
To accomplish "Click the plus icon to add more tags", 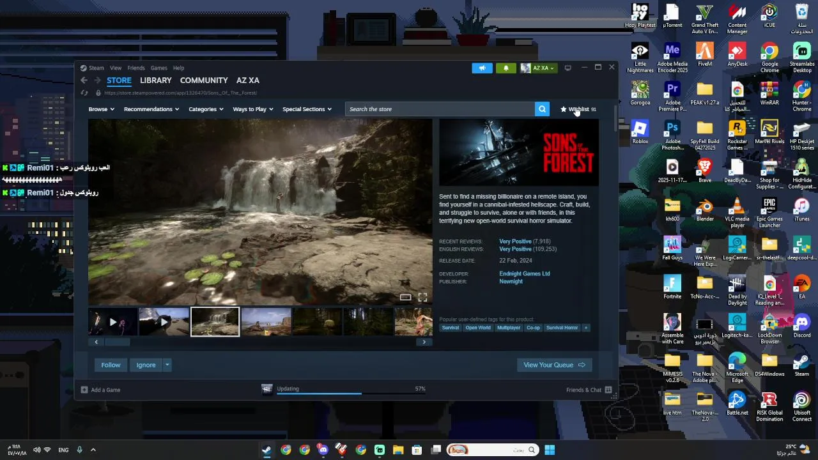I will 586,328.
